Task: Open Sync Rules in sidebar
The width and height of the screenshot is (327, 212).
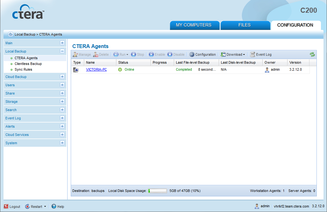Action: pyautogui.click(x=23, y=70)
